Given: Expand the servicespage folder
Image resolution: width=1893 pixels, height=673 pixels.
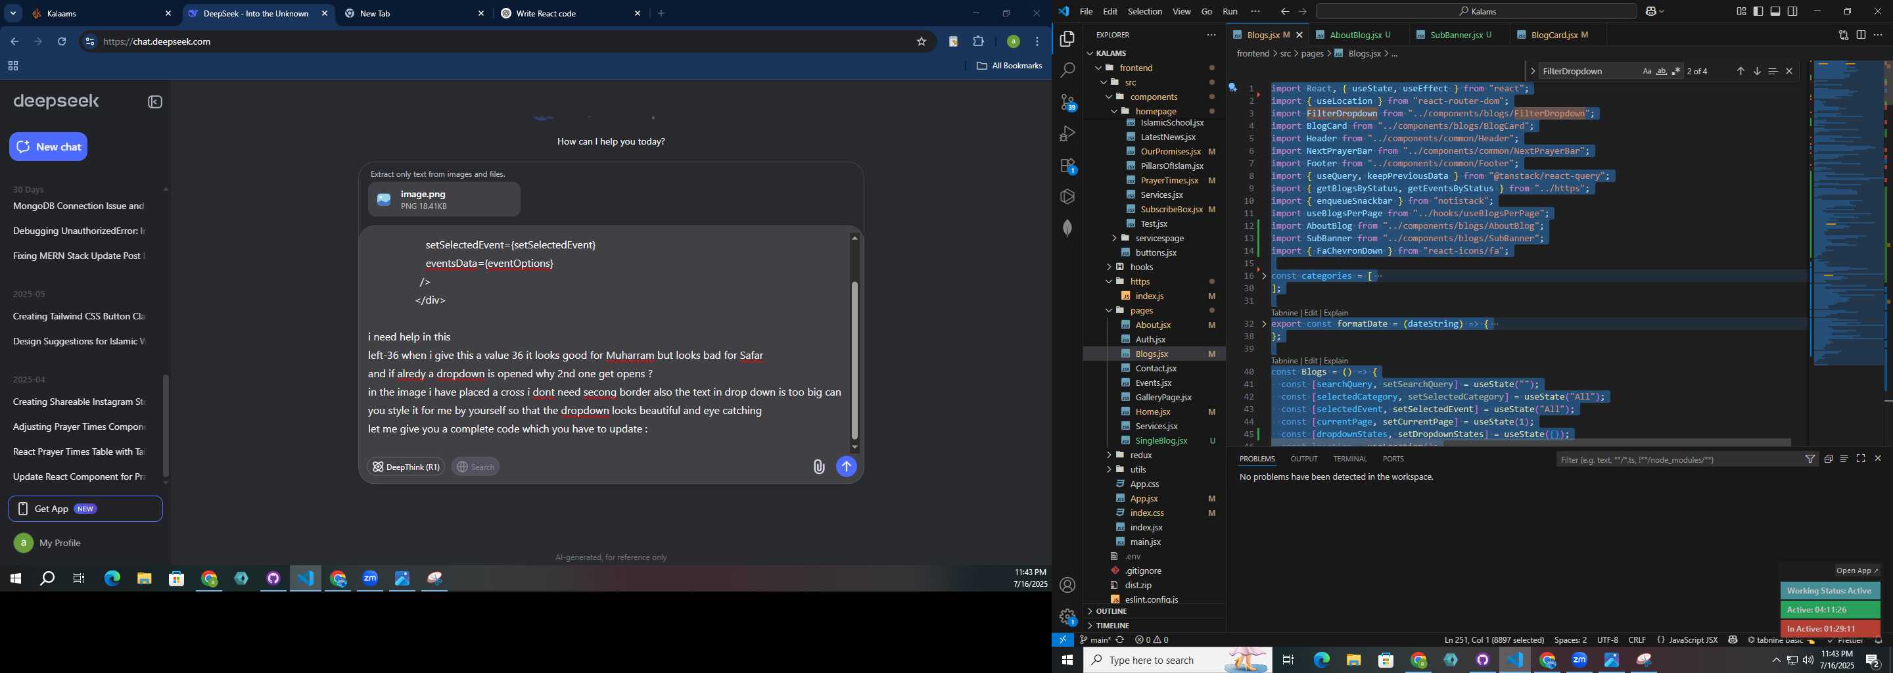Looking at the screenshot, I should coord(1114,238).
